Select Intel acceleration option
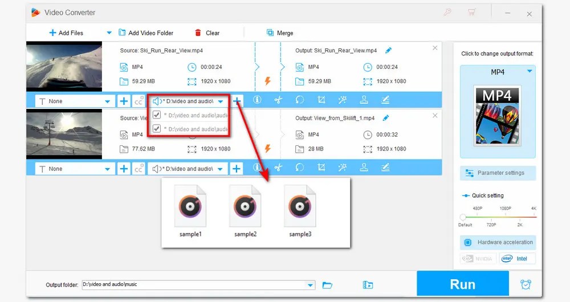The width and height of the screenshot is (570, 302). coord(517,258)
